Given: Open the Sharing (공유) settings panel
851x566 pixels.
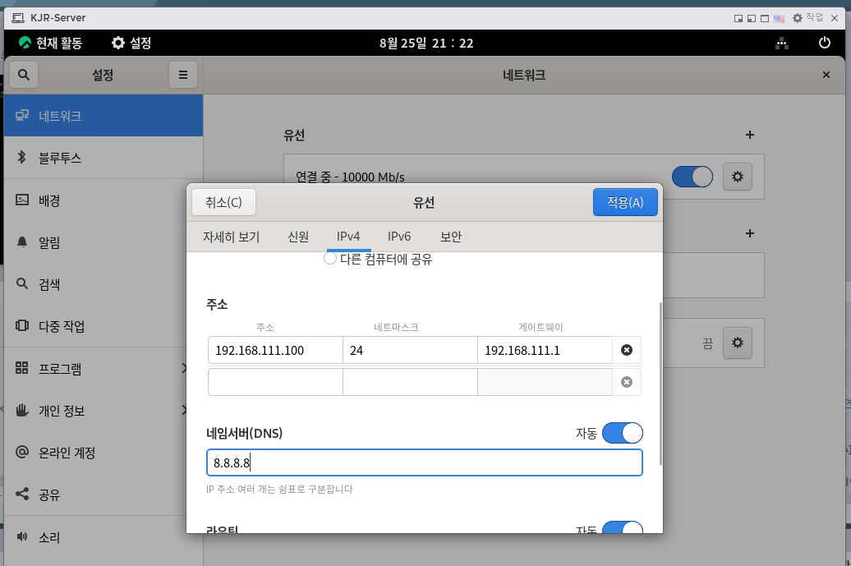Looking at the screenshot, I should (x=103, y=495).
